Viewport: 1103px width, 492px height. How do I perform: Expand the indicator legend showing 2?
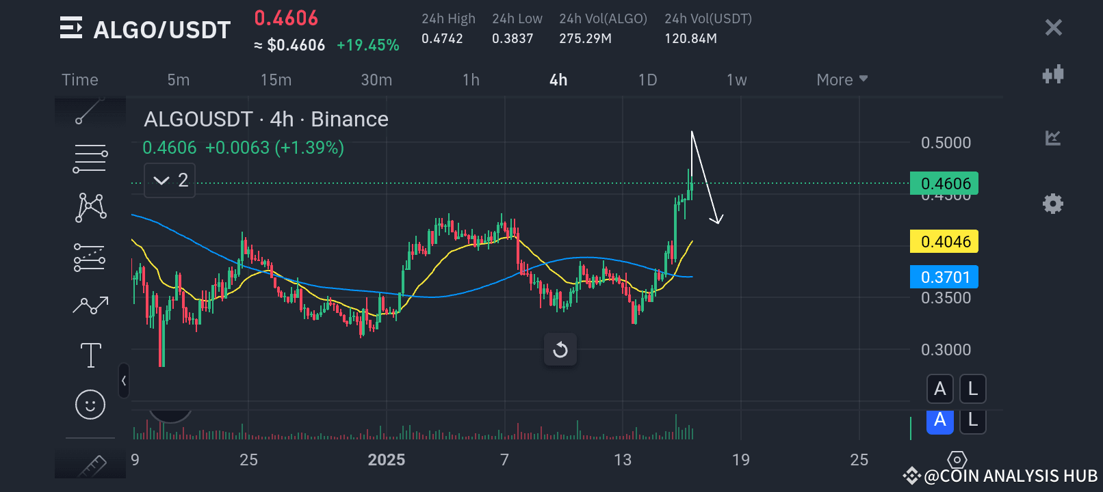170,180
